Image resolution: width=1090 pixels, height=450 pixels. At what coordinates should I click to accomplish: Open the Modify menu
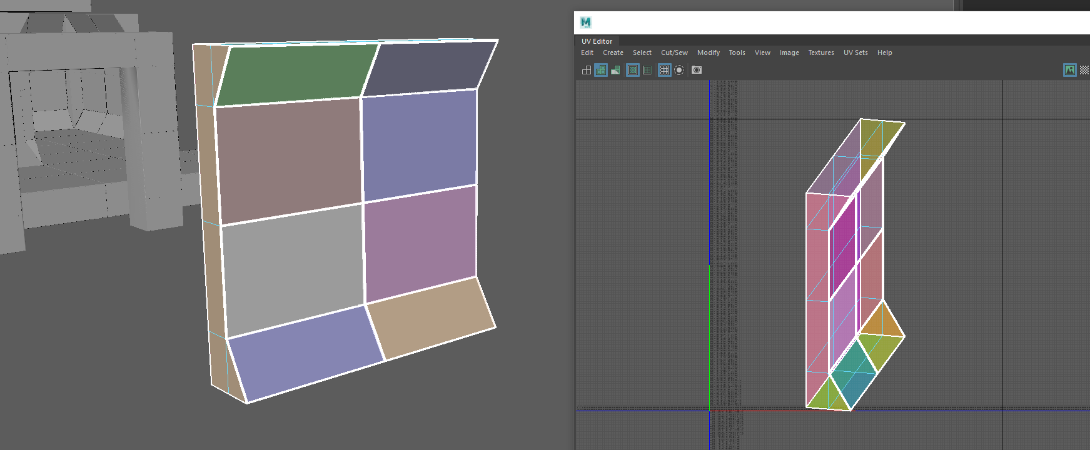click(x=709, y=52)
